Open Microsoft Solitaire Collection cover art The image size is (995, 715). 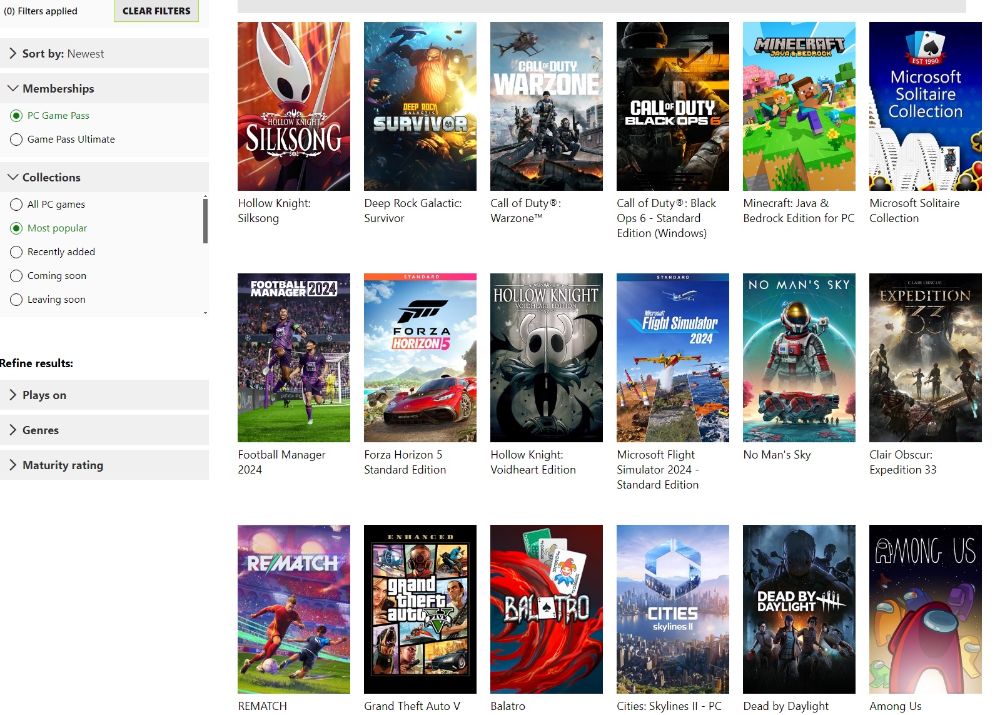926,106
